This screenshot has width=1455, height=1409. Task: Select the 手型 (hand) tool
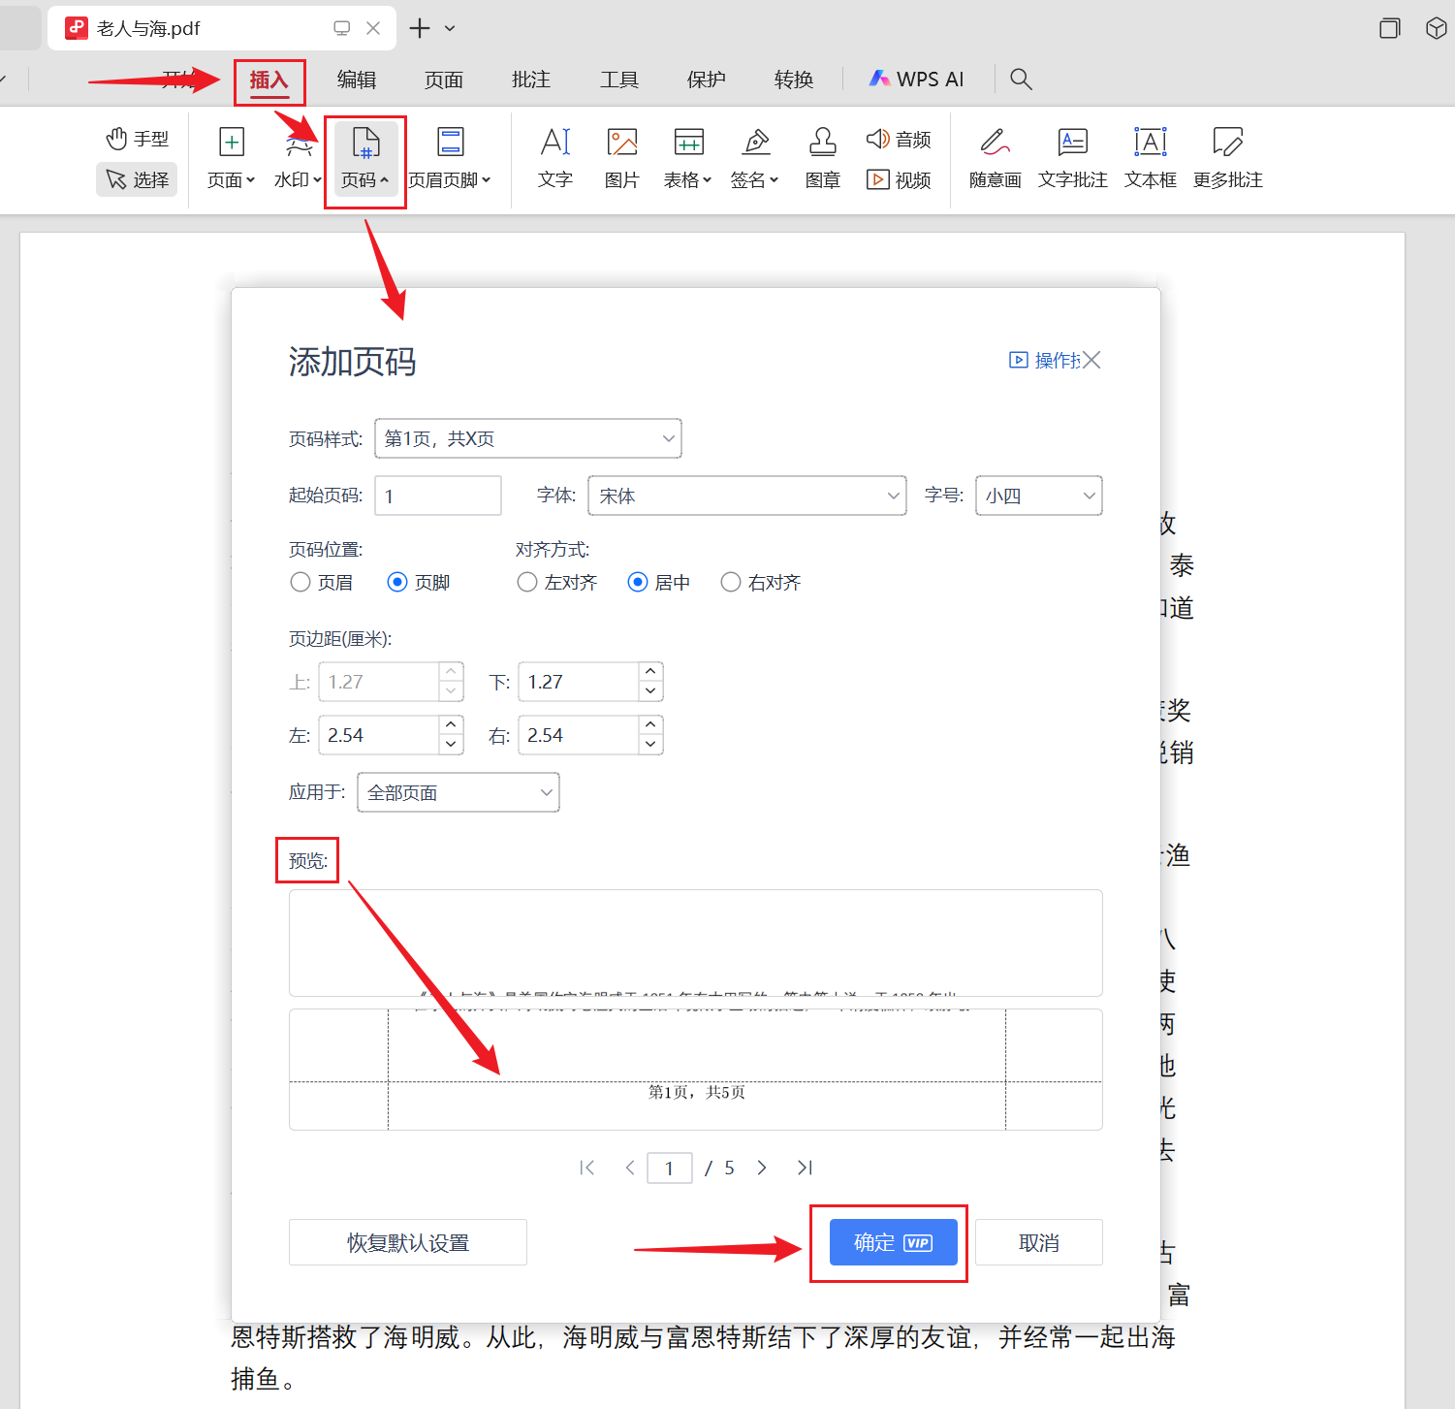(136, 138)
